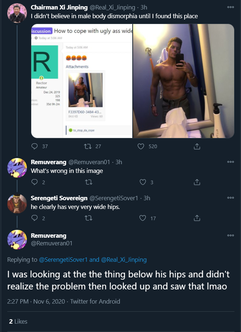Reply to Remuverang's "What's wrong" tweet
This screenshot has width=241, height=332.
click(x=35, y=182)
